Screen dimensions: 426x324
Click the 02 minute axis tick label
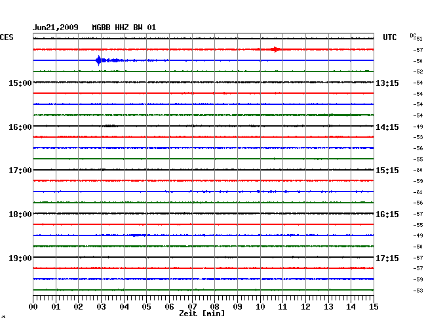[78, 306]
